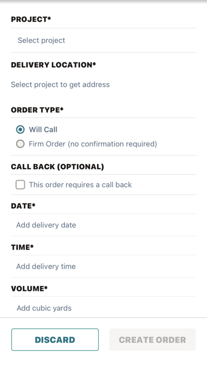Click the PROJECT* section heading

click(x=31, y=19)
